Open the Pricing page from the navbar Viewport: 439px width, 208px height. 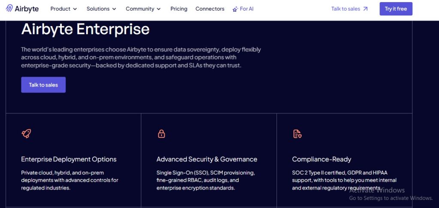click(x=179, y=9)
